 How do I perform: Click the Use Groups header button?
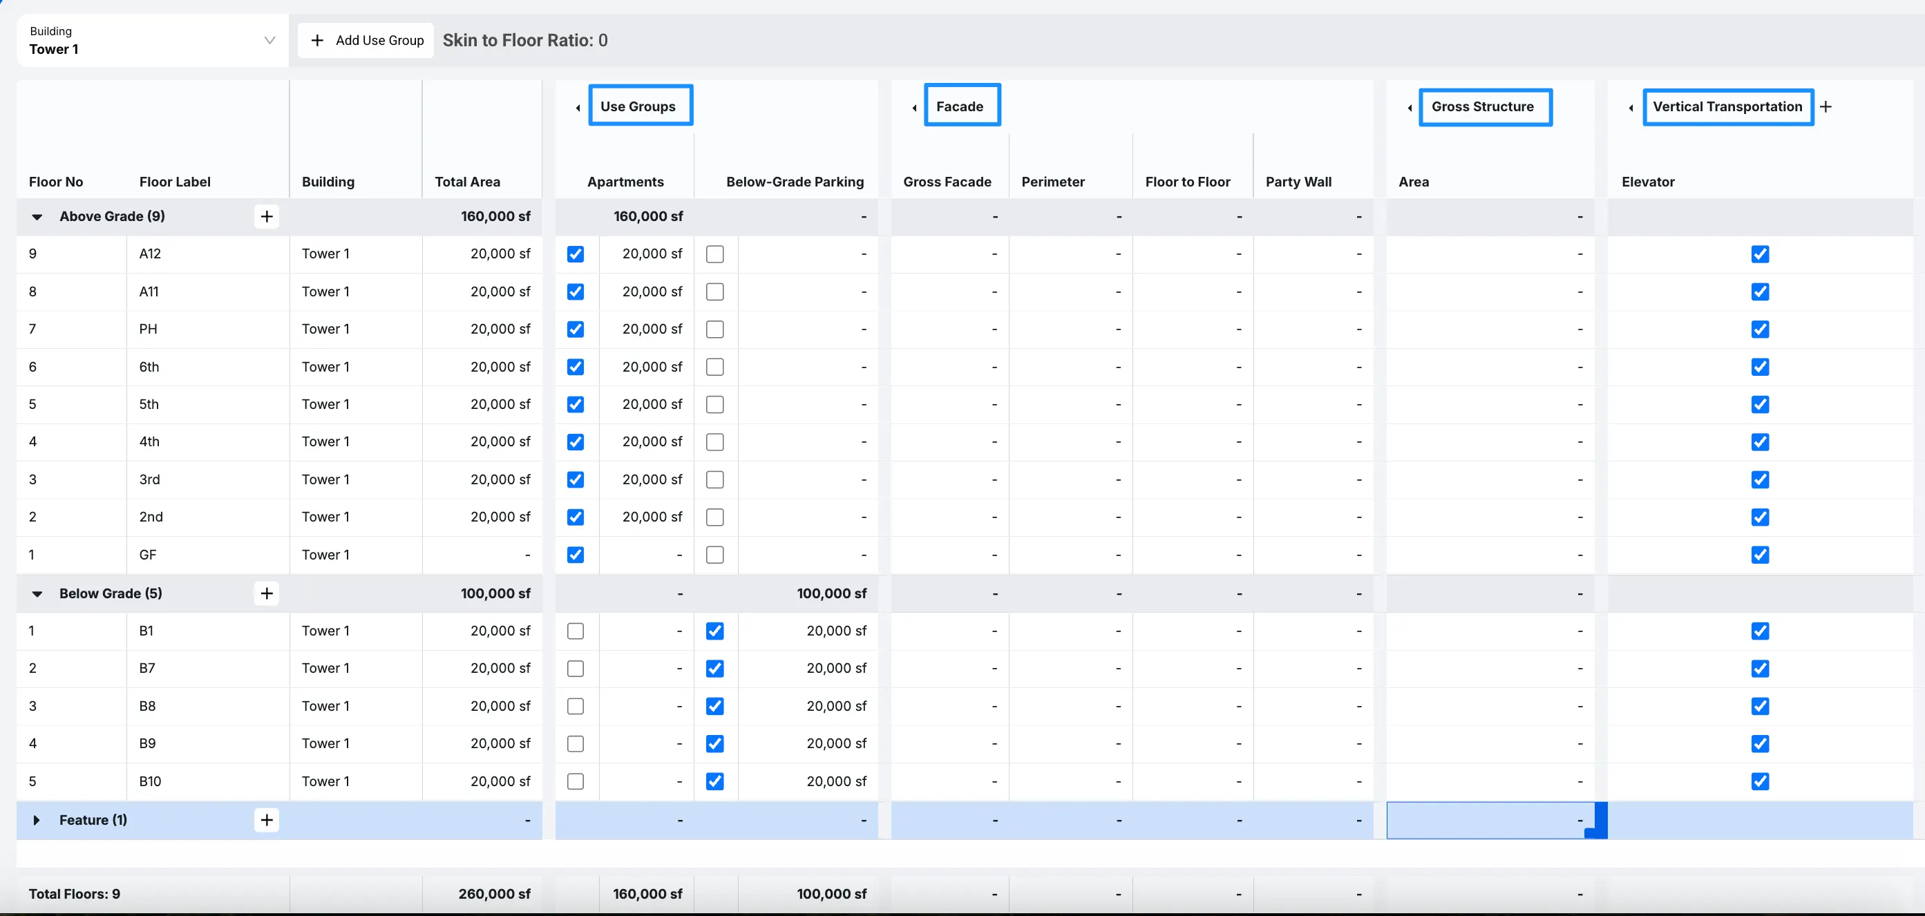[x=640, y=106]
